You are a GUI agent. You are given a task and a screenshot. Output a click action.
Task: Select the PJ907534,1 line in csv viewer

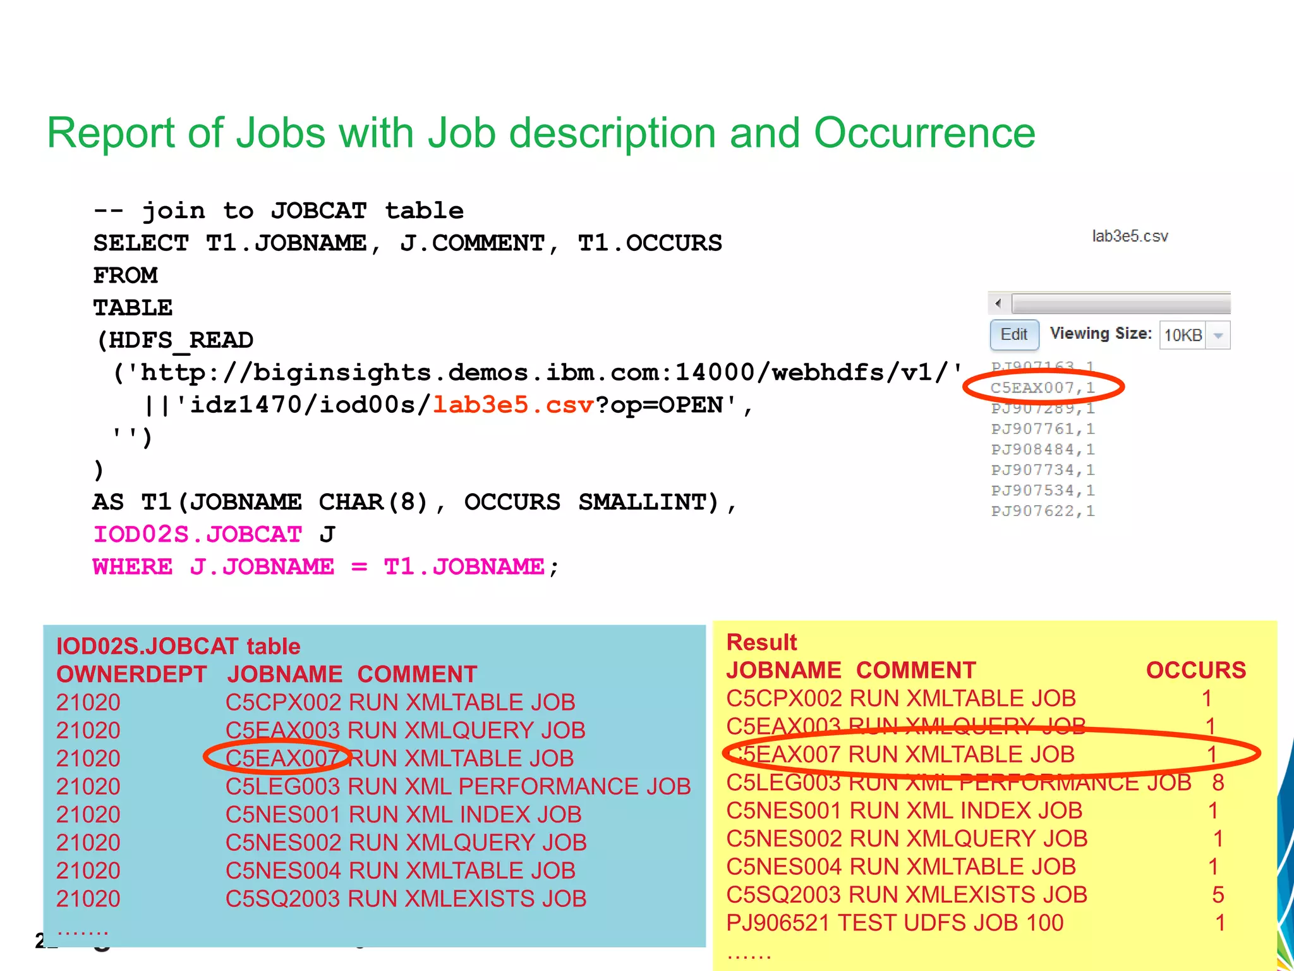point(1043,490)
